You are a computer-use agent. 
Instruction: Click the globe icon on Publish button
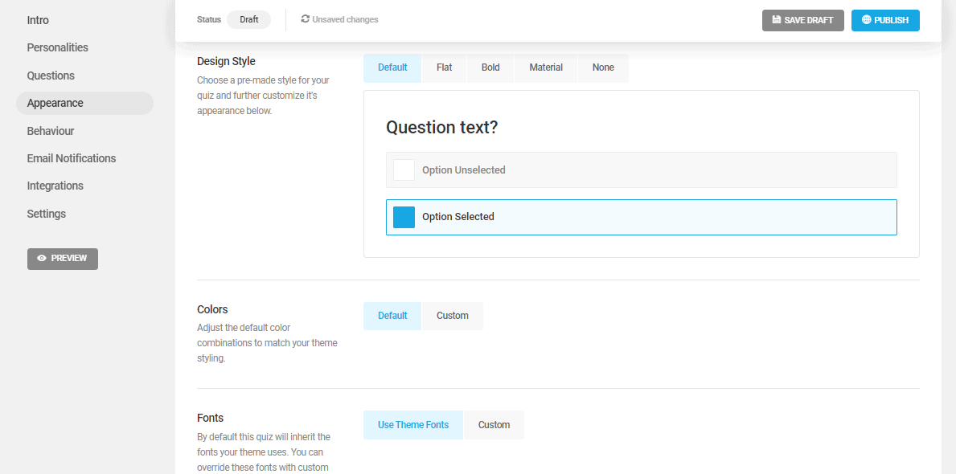(x=867, y=19)
